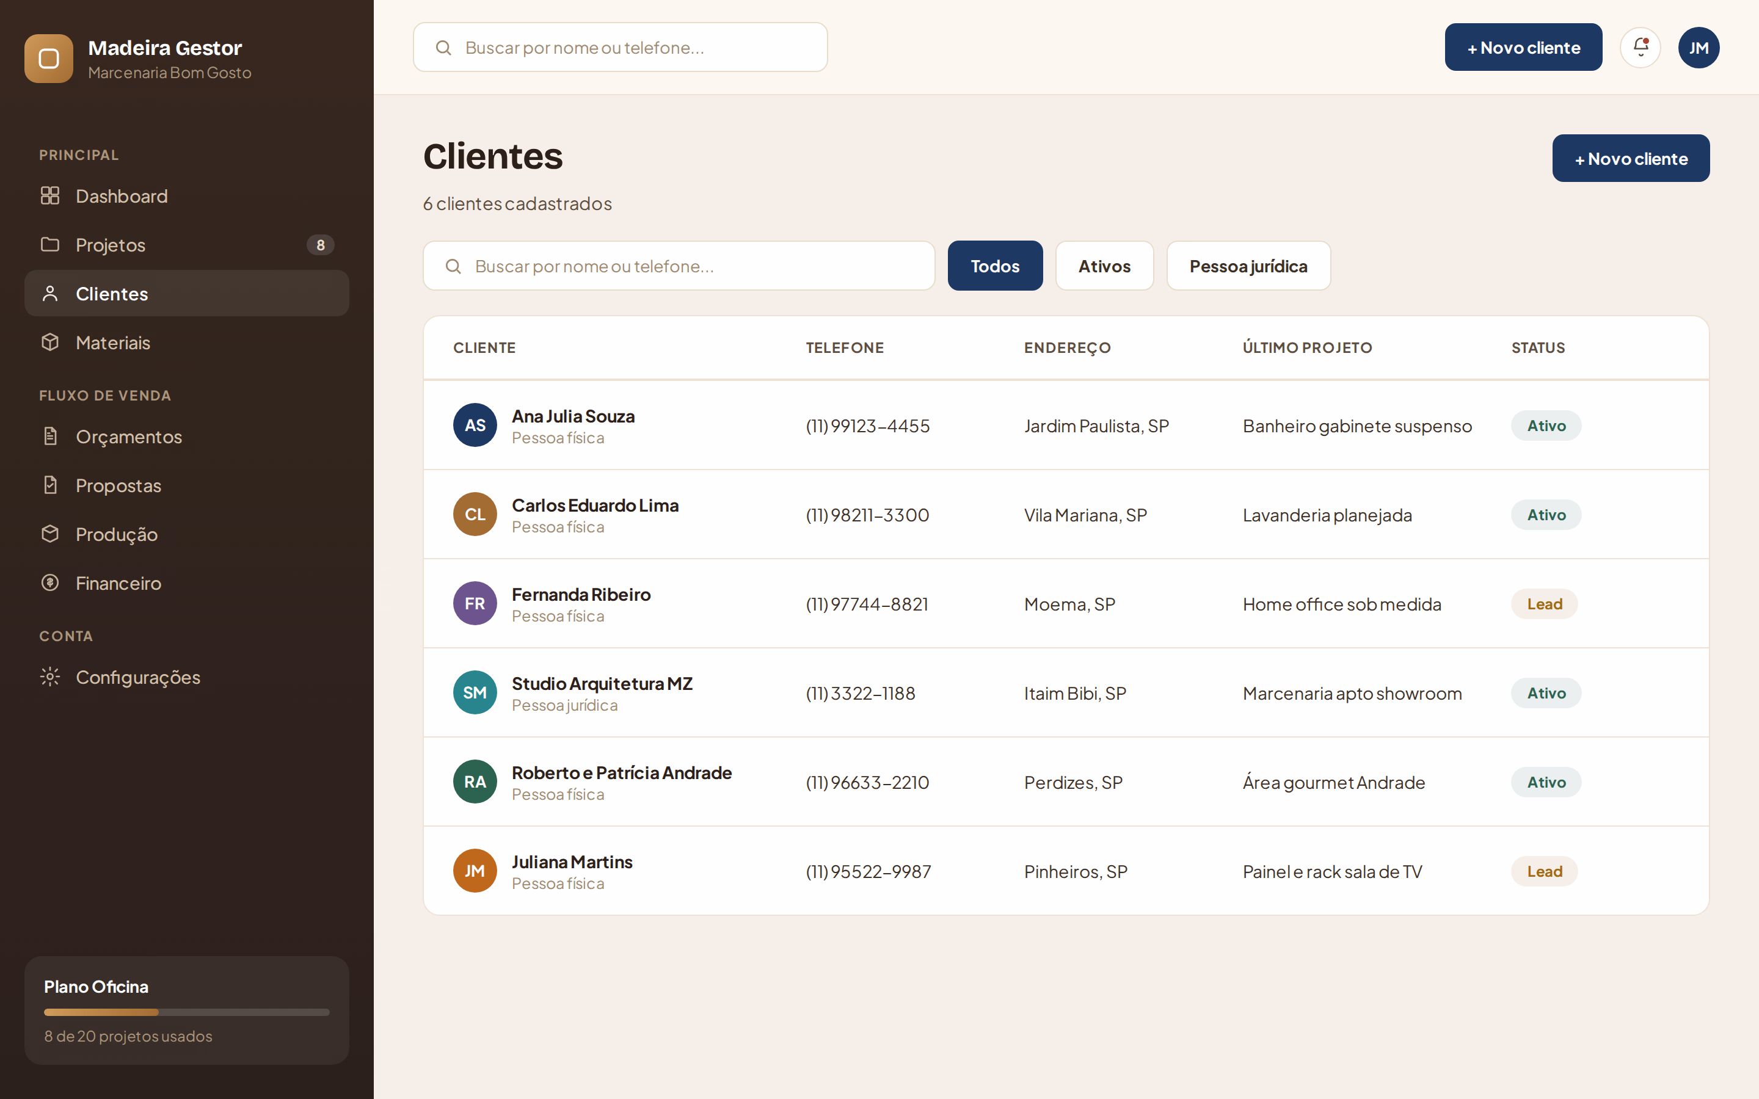Image resolution: width=1759 pixels, height=1099 pixels.
Task: Click phone (11) 96633-2210
Action: click(867, 783)
